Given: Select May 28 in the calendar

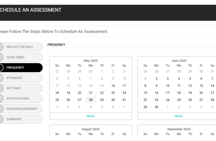Looking at the screenshot, I should click(91, 100).
